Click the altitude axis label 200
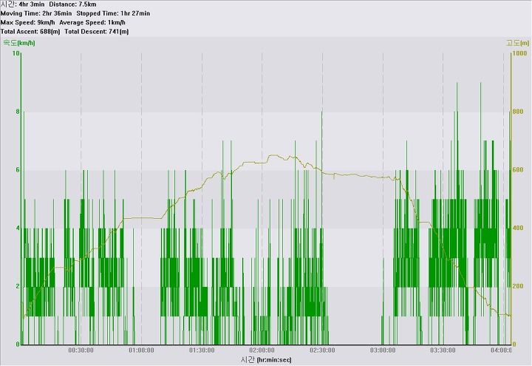Screen dimensions: 532x366 pos(518,286)
